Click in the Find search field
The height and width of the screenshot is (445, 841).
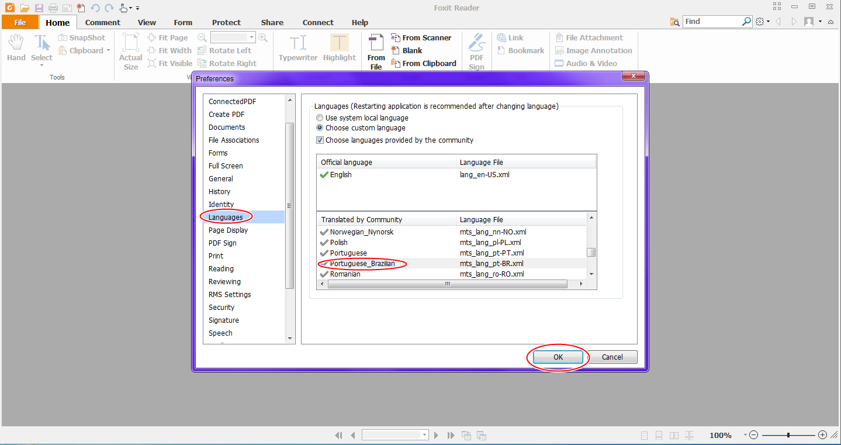pyautogui.click(x=713, y=22)
